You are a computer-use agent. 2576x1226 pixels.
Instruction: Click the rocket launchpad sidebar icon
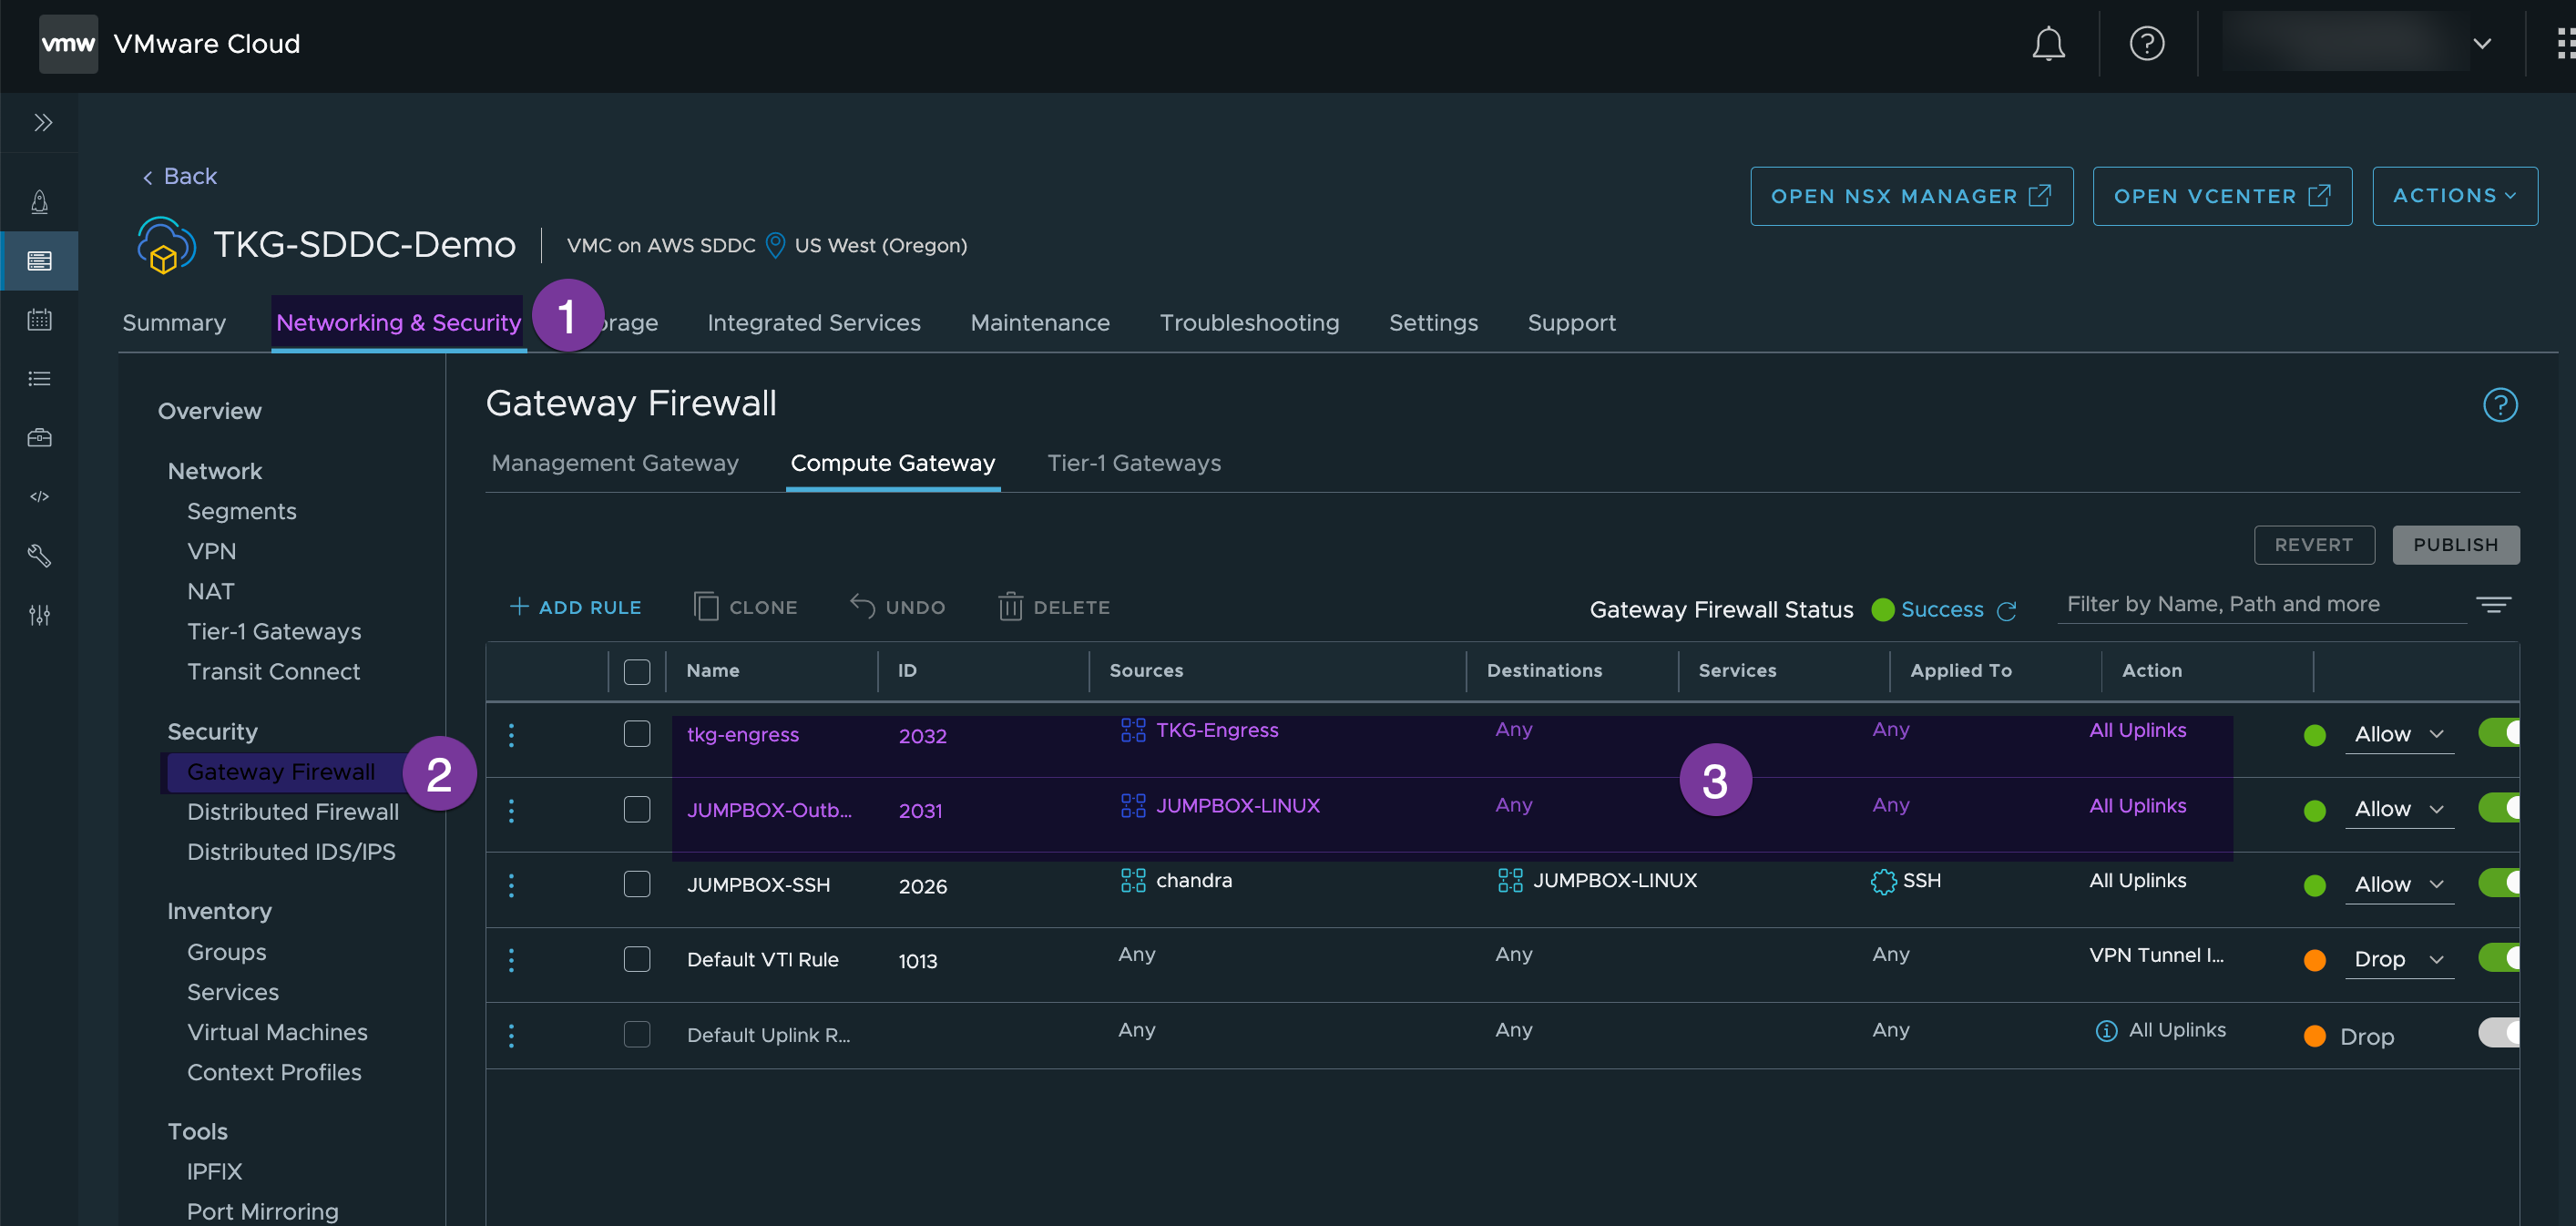(x=39, y=202)
